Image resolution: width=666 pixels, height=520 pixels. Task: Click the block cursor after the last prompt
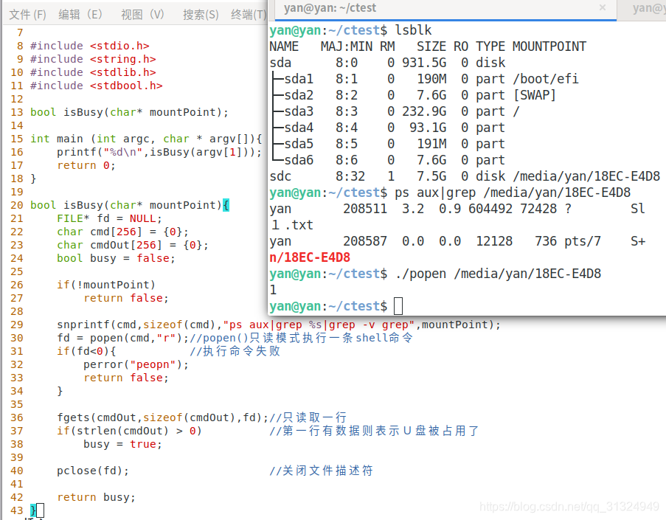coord(398,305)
